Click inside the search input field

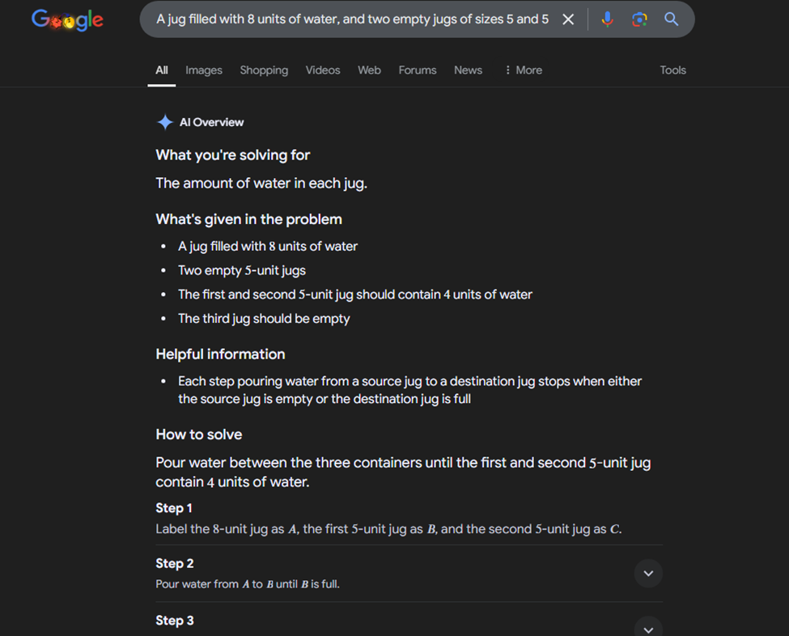point(348,19)
